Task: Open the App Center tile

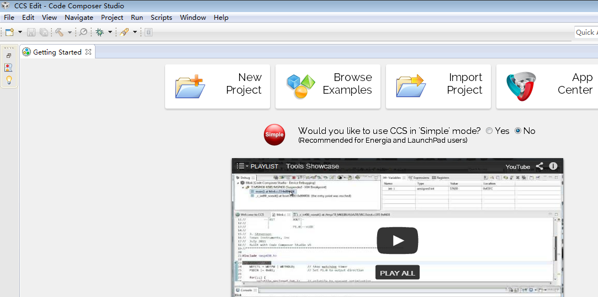Action: (547, 87)
